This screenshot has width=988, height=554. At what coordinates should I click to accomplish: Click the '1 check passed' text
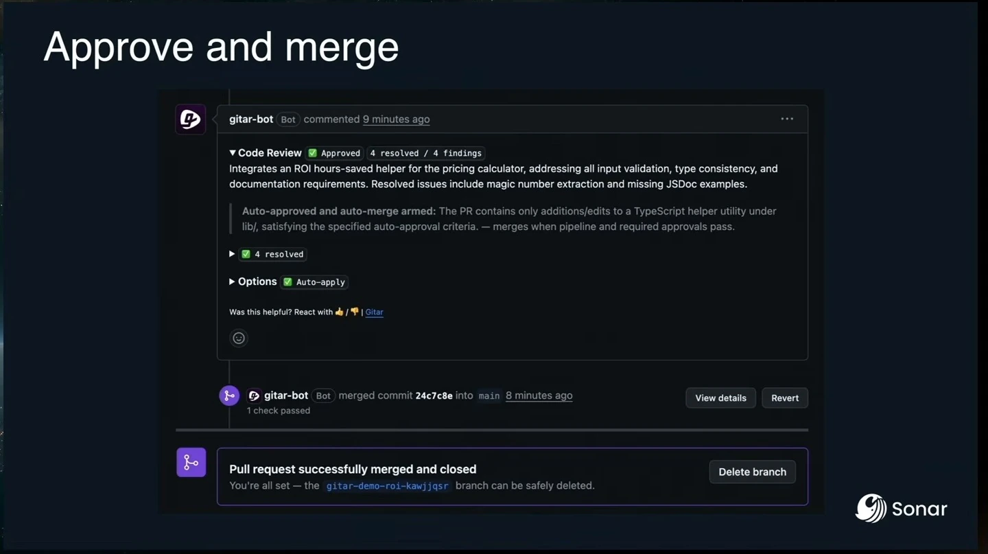click(x=279, y=411)
